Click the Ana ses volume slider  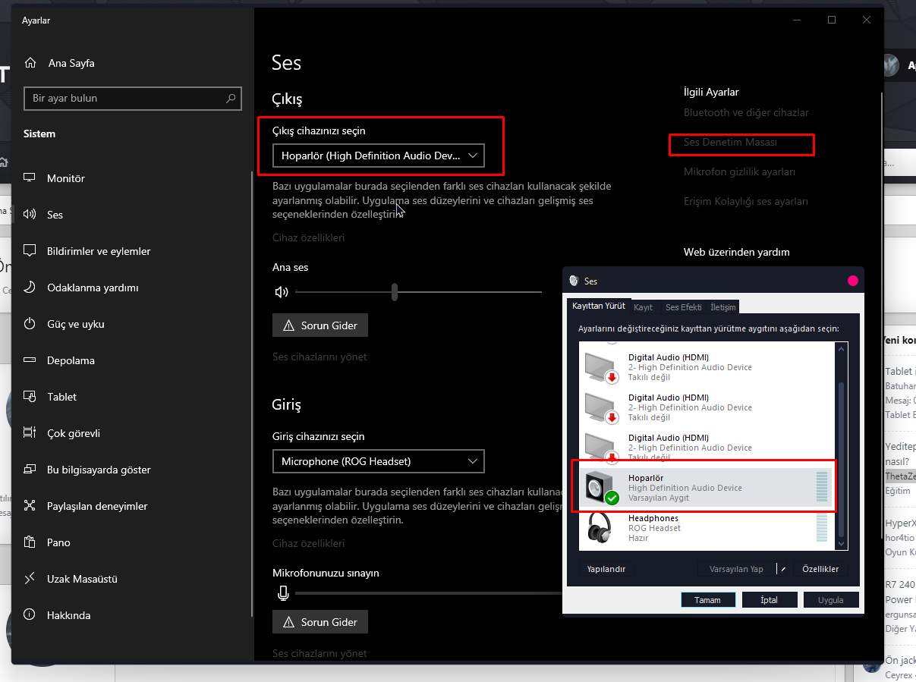coord(418,292)
